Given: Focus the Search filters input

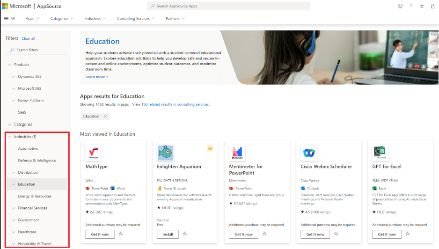Looking at the screenshot, I should pos(37,50).
